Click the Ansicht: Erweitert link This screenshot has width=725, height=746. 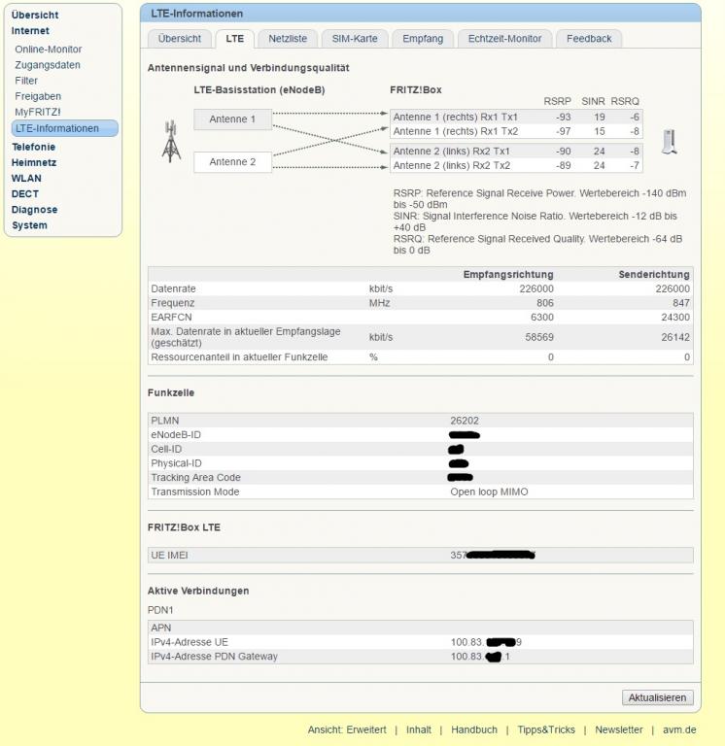[347, 729]
